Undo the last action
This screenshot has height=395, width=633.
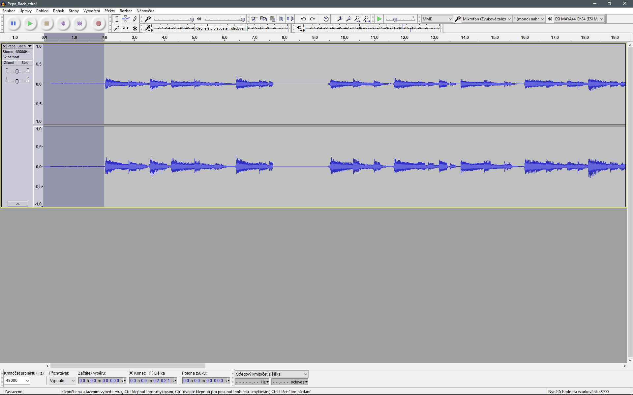pyautogui.click(x=303, y=19)
